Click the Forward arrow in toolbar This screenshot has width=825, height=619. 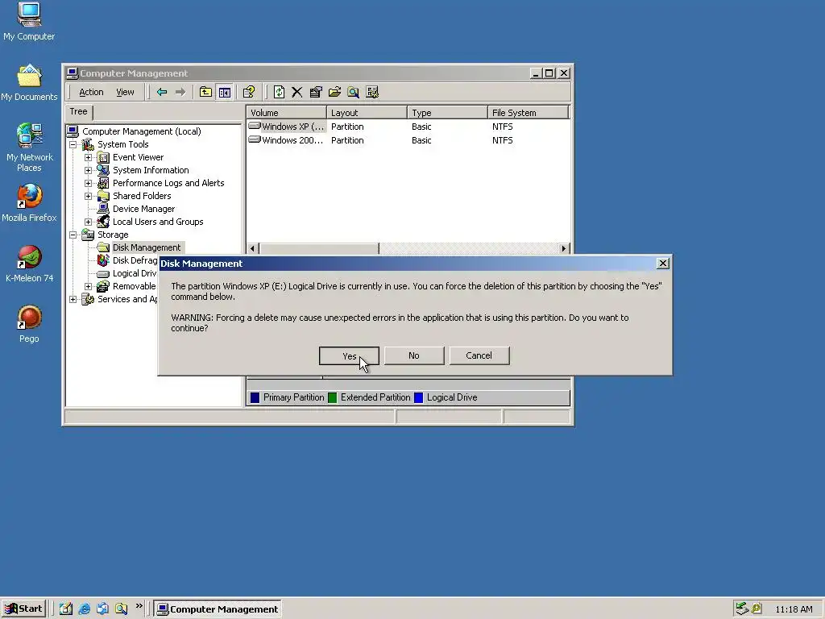(x=180, y=92)
